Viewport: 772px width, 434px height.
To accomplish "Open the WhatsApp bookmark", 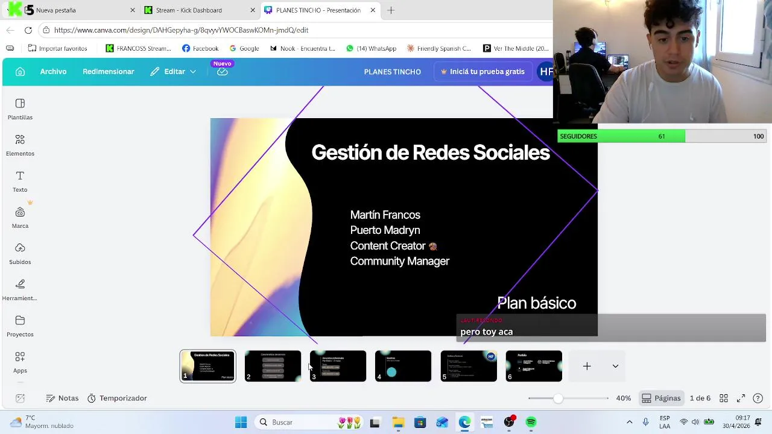I will click(370, 48).
